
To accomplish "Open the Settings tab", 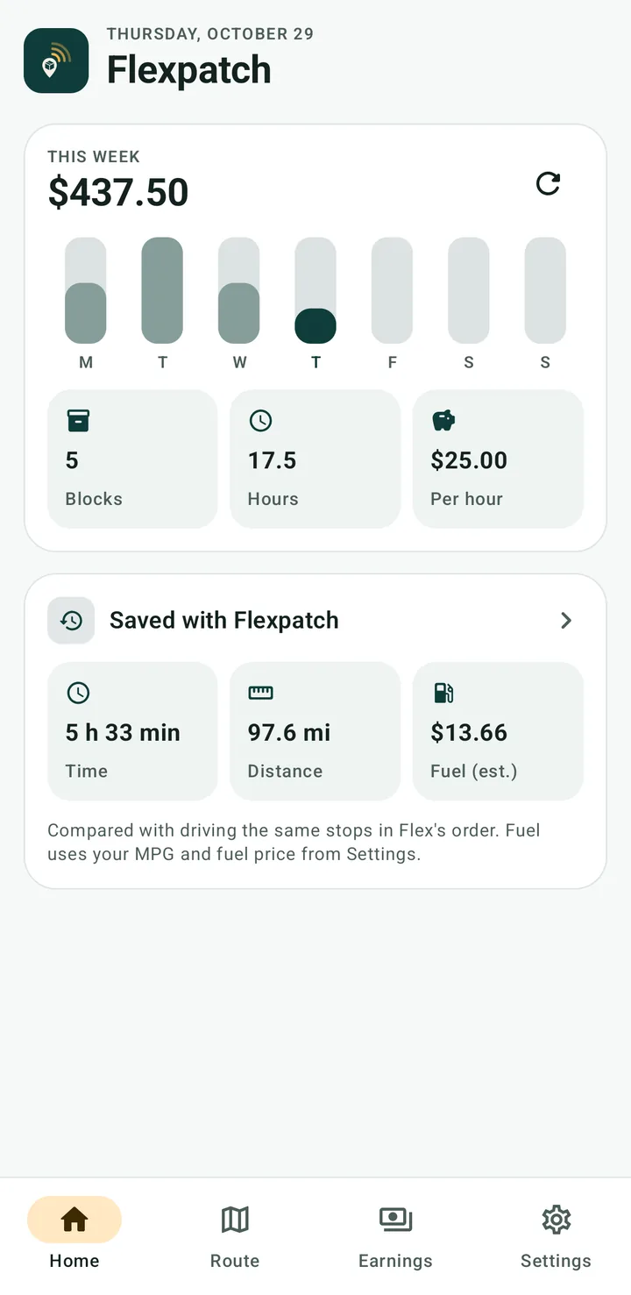I will click(556, 1235).
